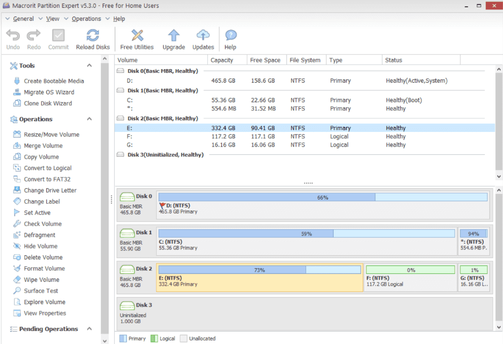Click disk map scroll up arrow
This screenshot has width=503, height=344.
(499, 190)
